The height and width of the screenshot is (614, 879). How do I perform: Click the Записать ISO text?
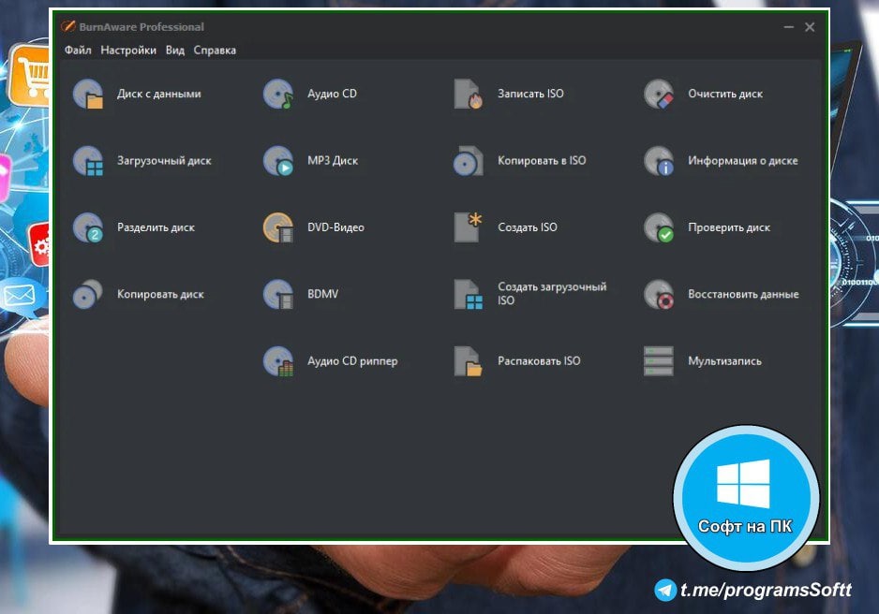pos(531,94)
